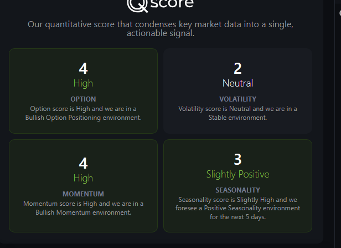Viewport: 341px width, 248px height.
Task: Select the Seasonality score number 3
Action: tap(237, 159)
